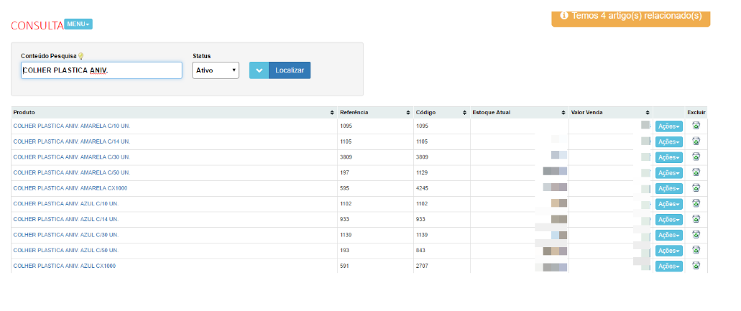Open the orange related articles notification banner
Screen dimensions: 741x311
[x=630, y=16]
